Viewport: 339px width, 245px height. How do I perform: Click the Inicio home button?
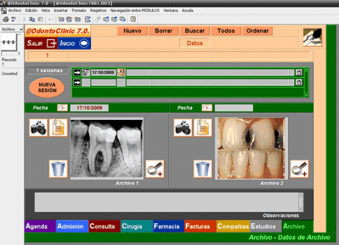[x=74, y=43]
